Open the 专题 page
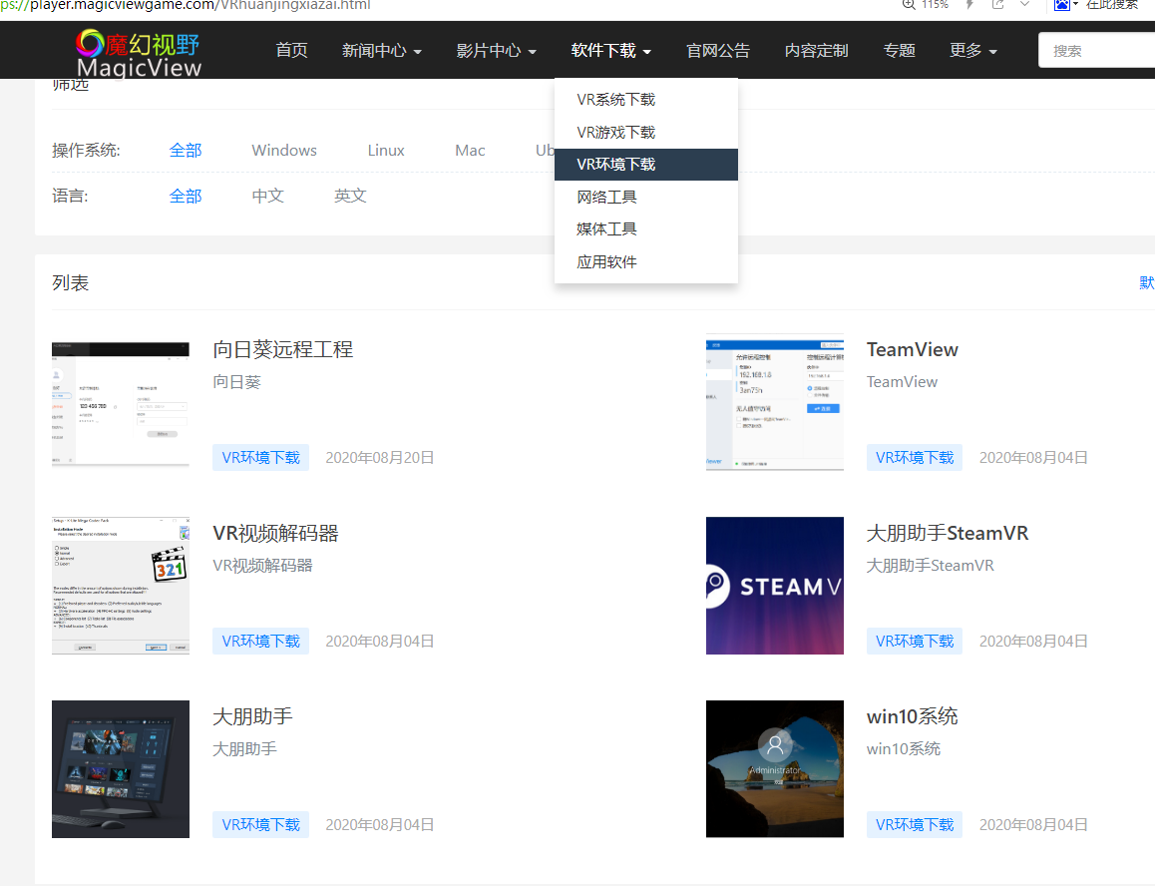The width and height of the screenshot is (1155, 886). pos(899,50)
